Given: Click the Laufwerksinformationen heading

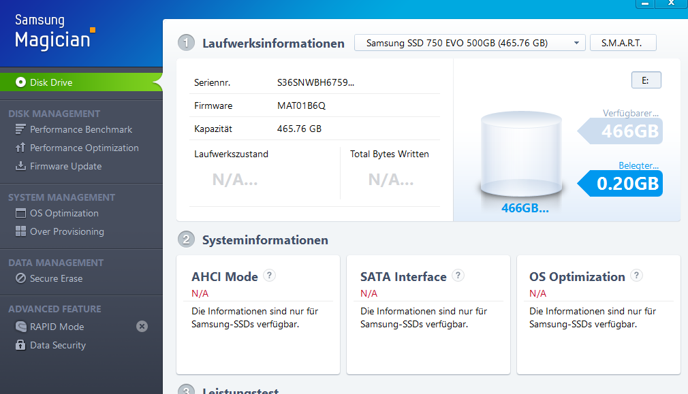Looking at the screenshot, I should coord(273,44).
